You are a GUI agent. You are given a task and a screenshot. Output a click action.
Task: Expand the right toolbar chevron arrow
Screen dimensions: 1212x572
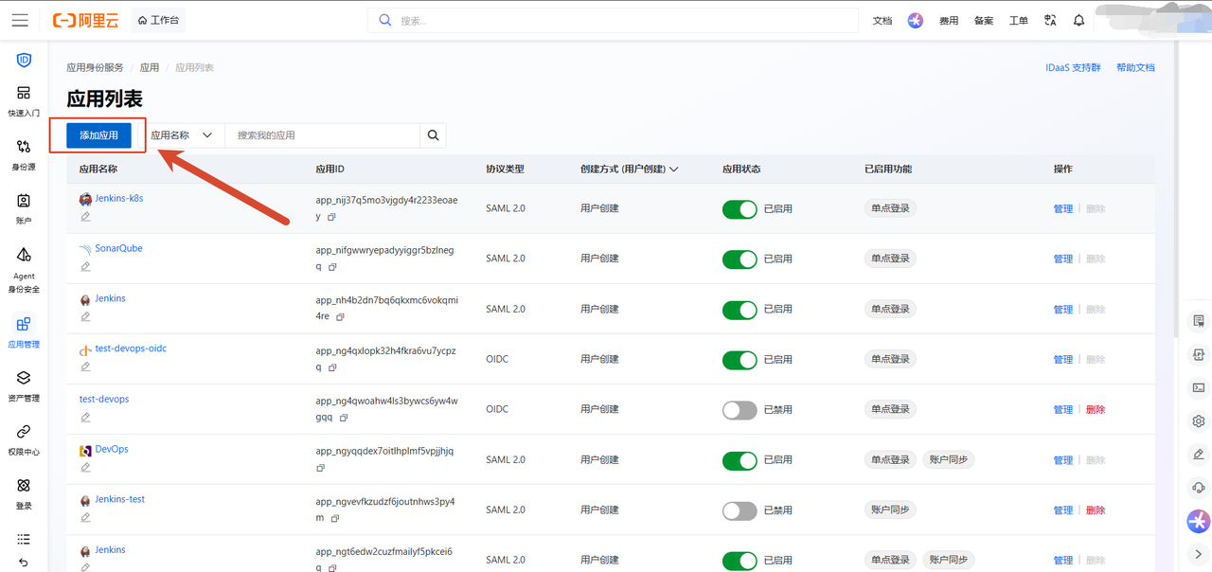pyautogui.click(x=1199, y=554)
